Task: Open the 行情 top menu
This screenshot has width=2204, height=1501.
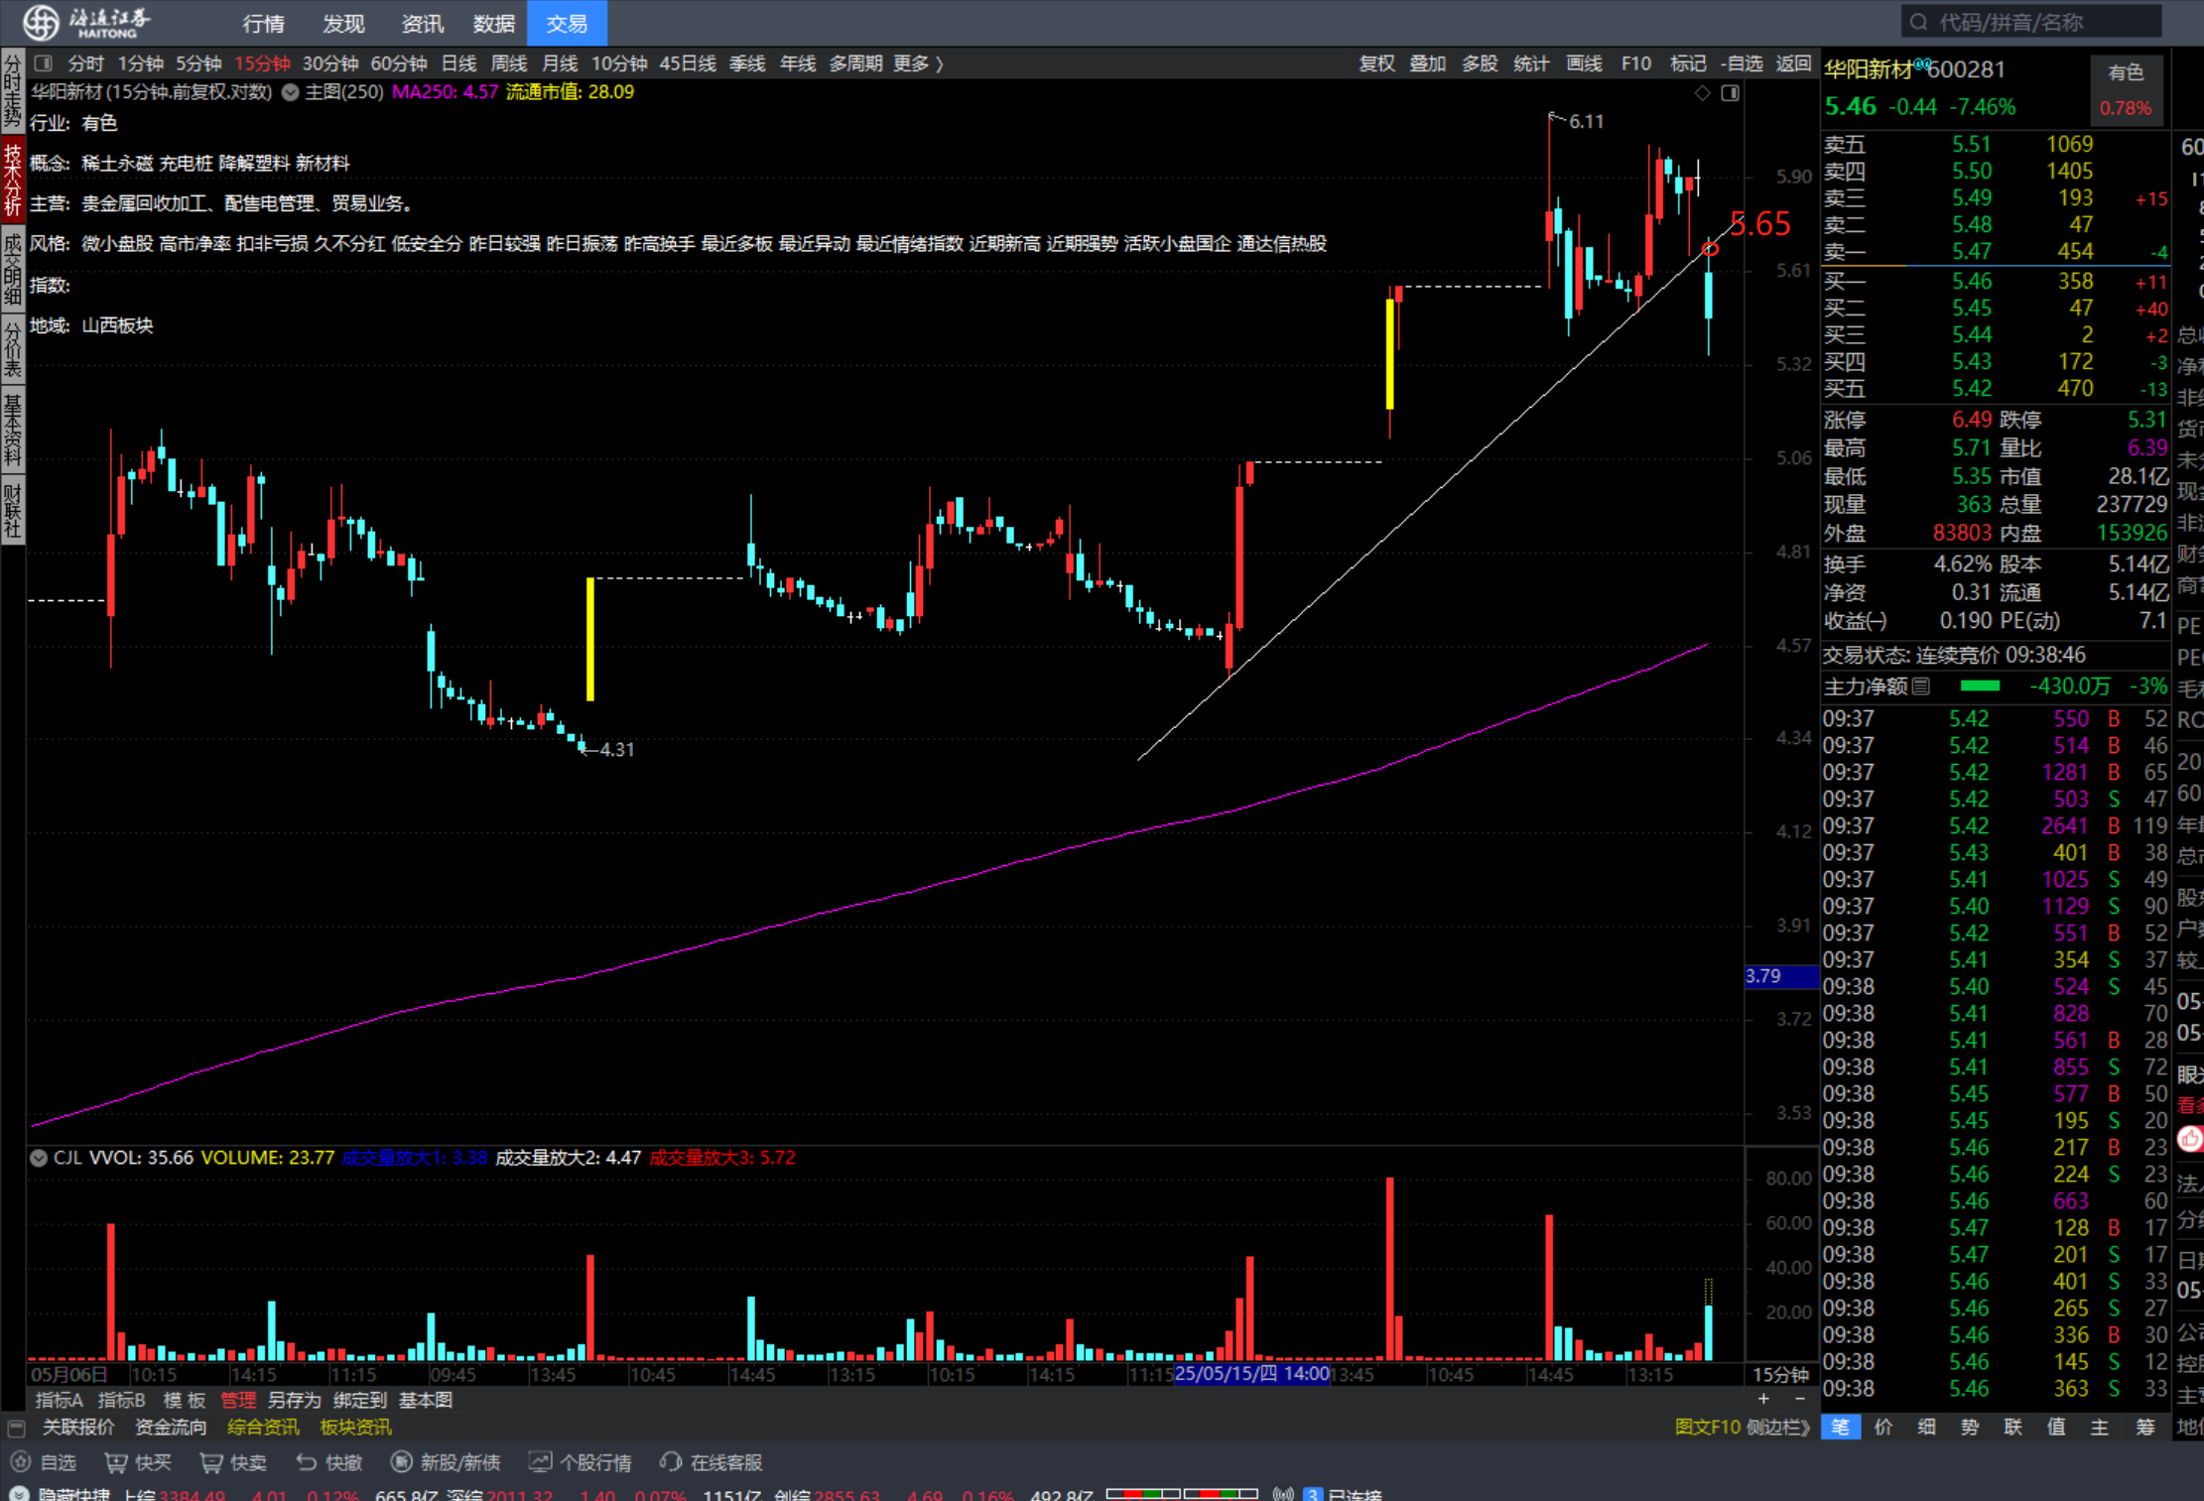Action: pyautogui.click(x=263, y=23)
